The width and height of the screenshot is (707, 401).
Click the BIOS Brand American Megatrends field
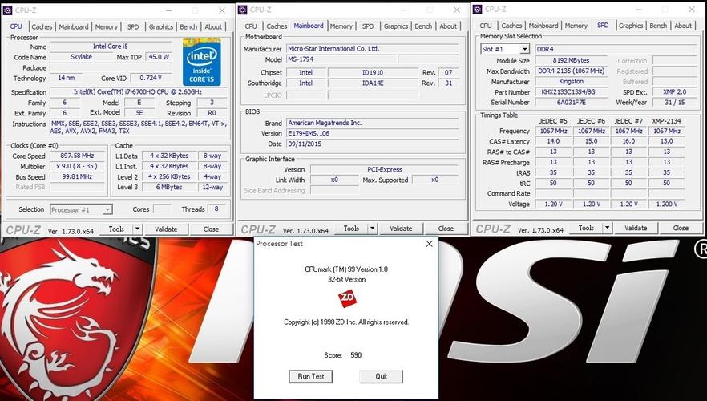coord(373,124)
